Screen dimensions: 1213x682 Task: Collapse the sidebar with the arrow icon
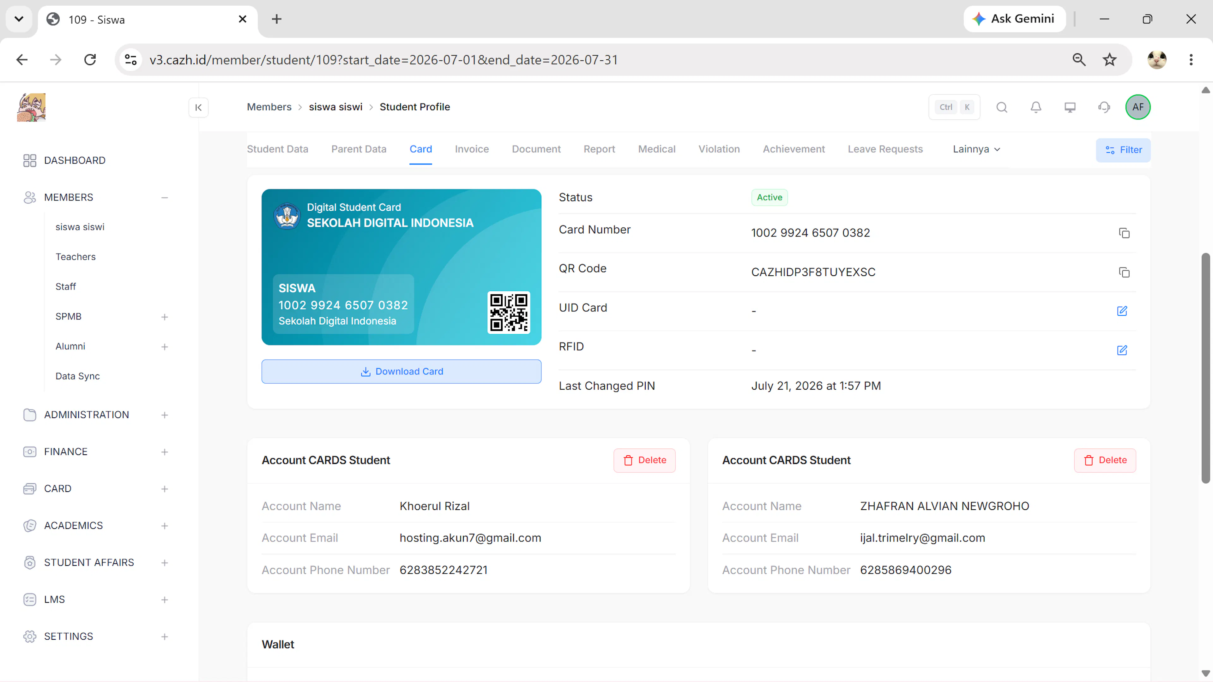coord(198,107)
